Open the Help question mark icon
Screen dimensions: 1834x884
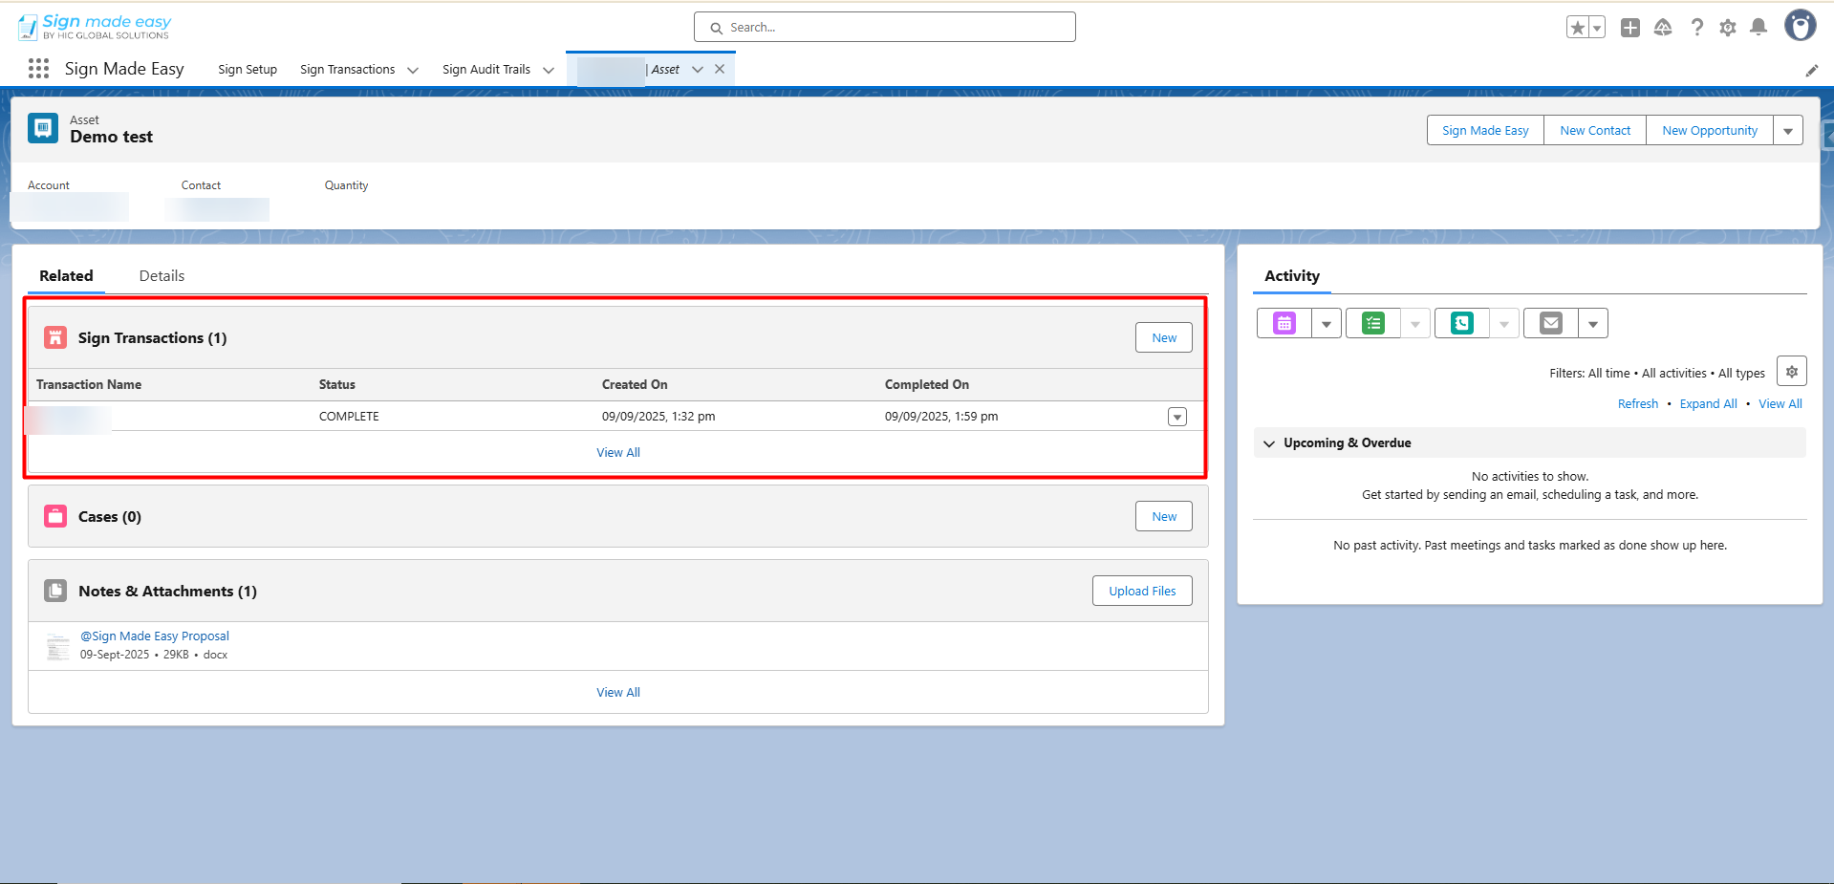click(1696, 28)
